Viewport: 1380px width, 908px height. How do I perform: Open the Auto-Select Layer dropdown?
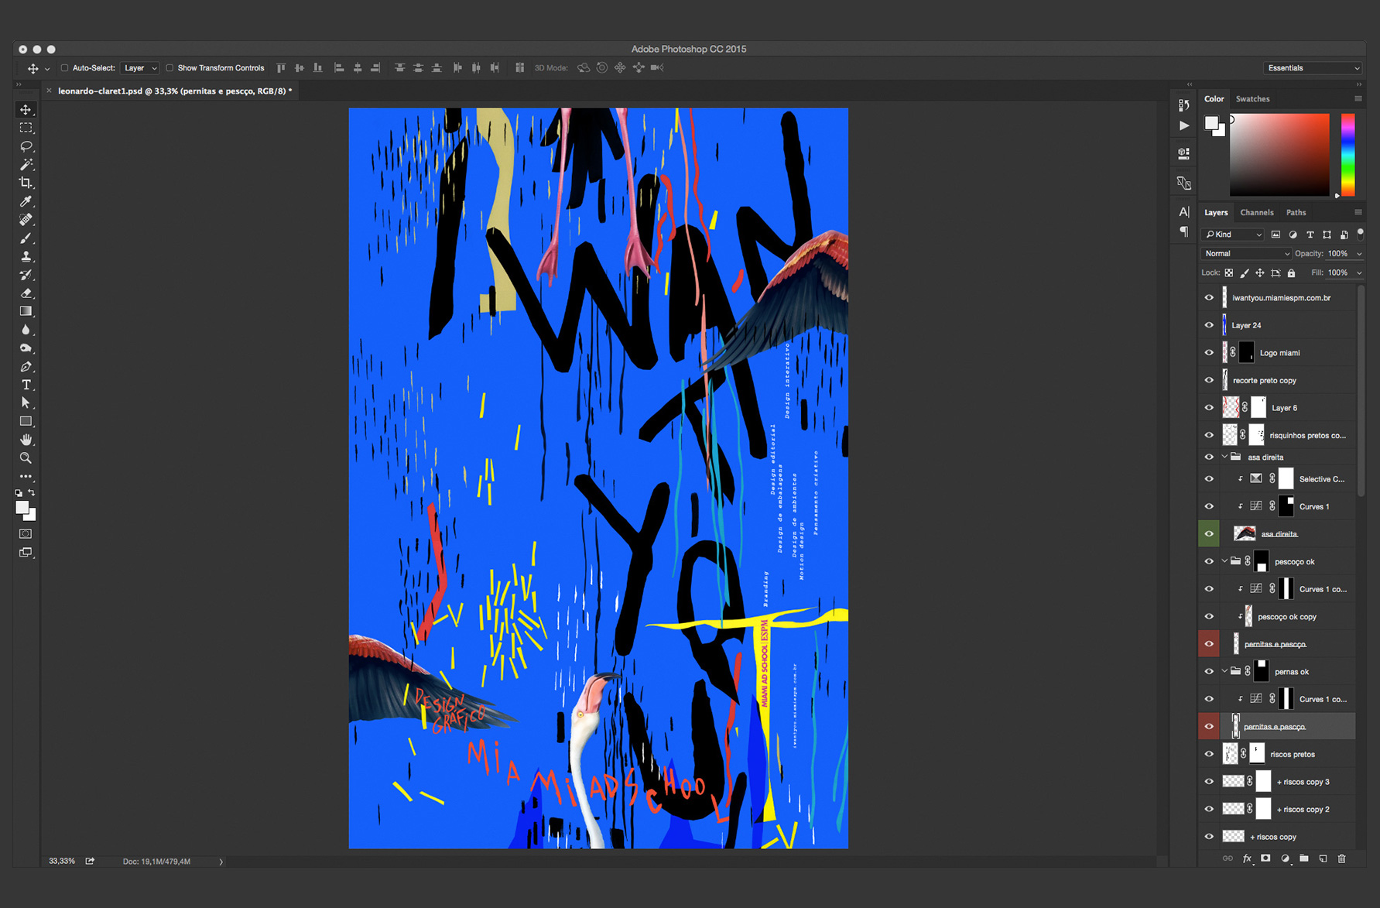140,68
